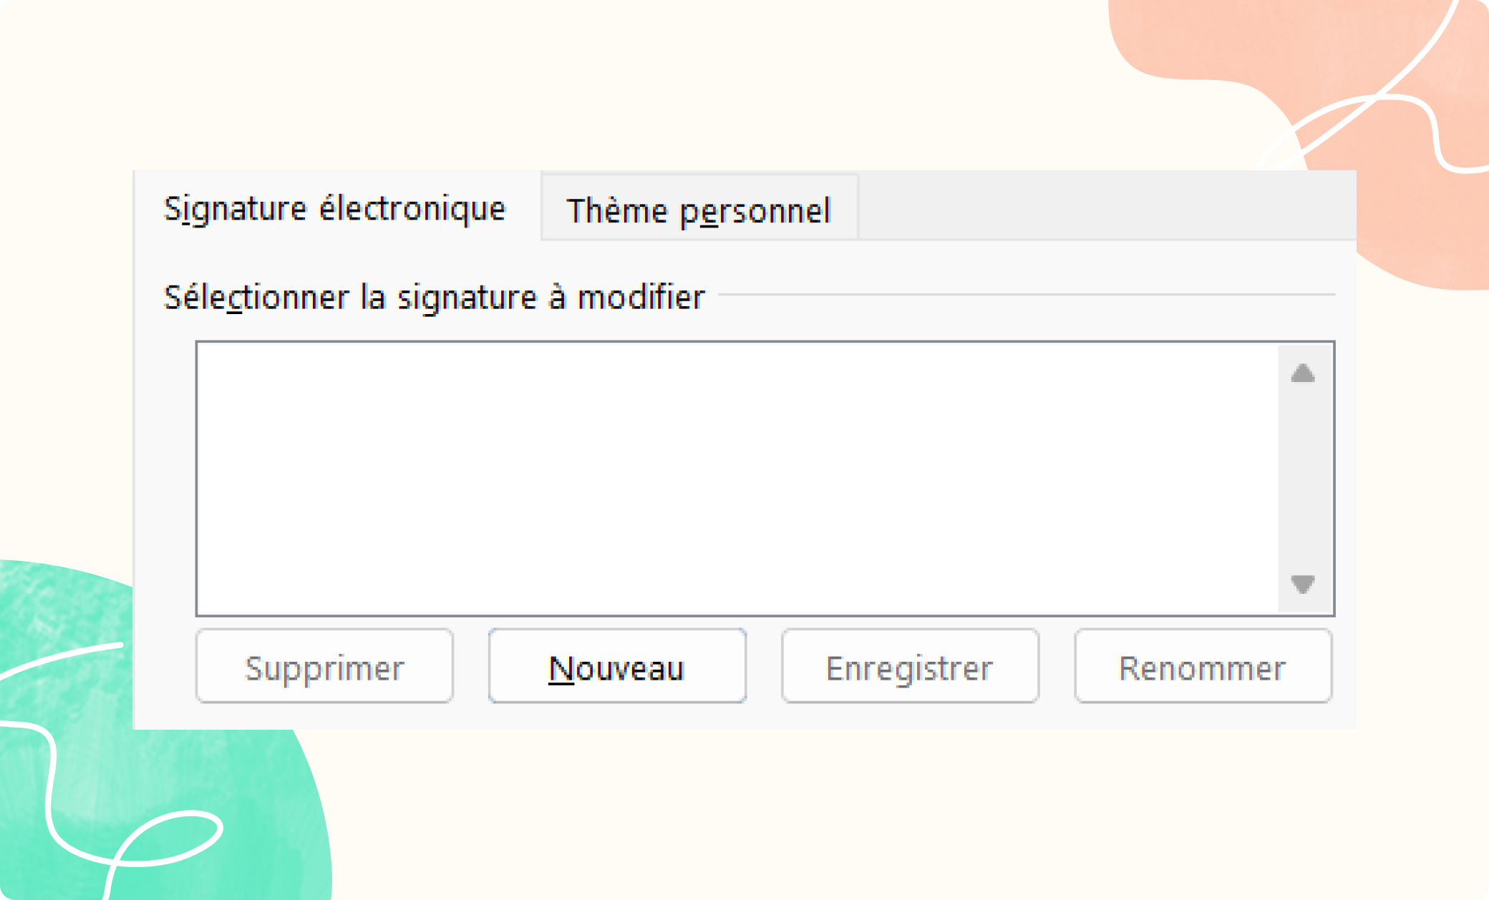1489x900 pixels.
Task: Switch to the Signature électronique tab
Action: 334,209
